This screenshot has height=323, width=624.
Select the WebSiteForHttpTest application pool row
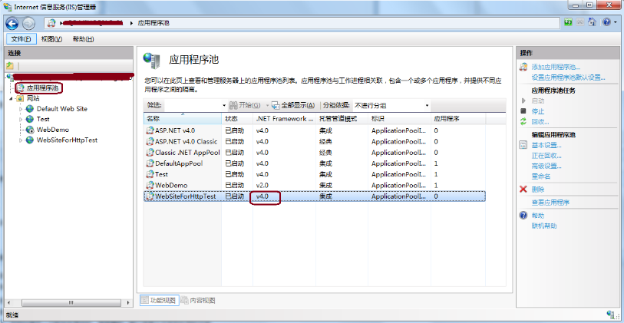coord(315,196)
